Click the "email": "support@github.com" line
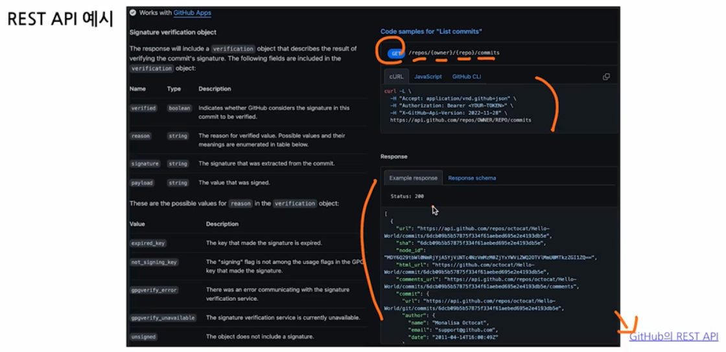This screenshot has height=352, width=726. [x=453, y=330]
